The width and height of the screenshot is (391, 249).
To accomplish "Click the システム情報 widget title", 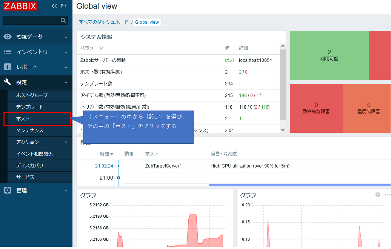I will [x=96, y=37].
